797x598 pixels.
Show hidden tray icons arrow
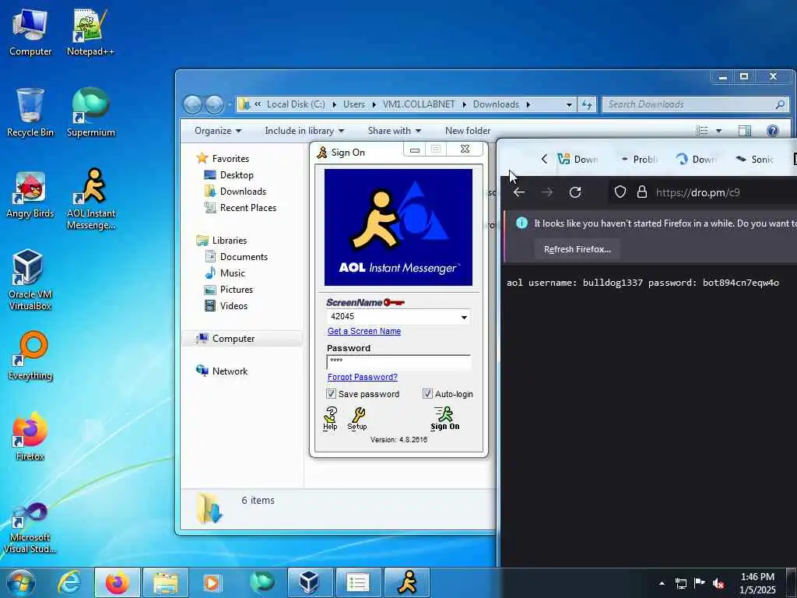(662, 583)
